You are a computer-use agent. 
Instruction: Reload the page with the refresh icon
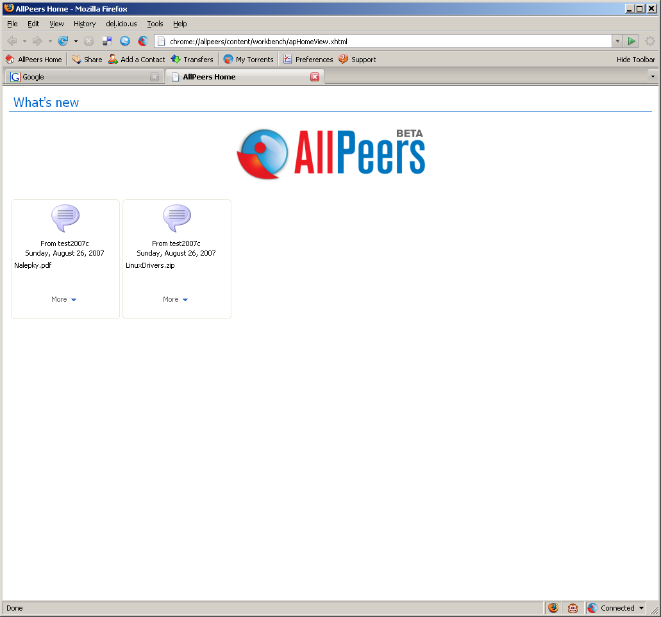tap(63, 41)
